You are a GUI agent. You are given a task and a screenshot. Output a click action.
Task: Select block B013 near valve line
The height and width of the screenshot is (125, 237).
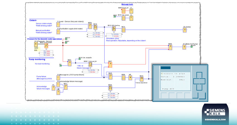124,30
